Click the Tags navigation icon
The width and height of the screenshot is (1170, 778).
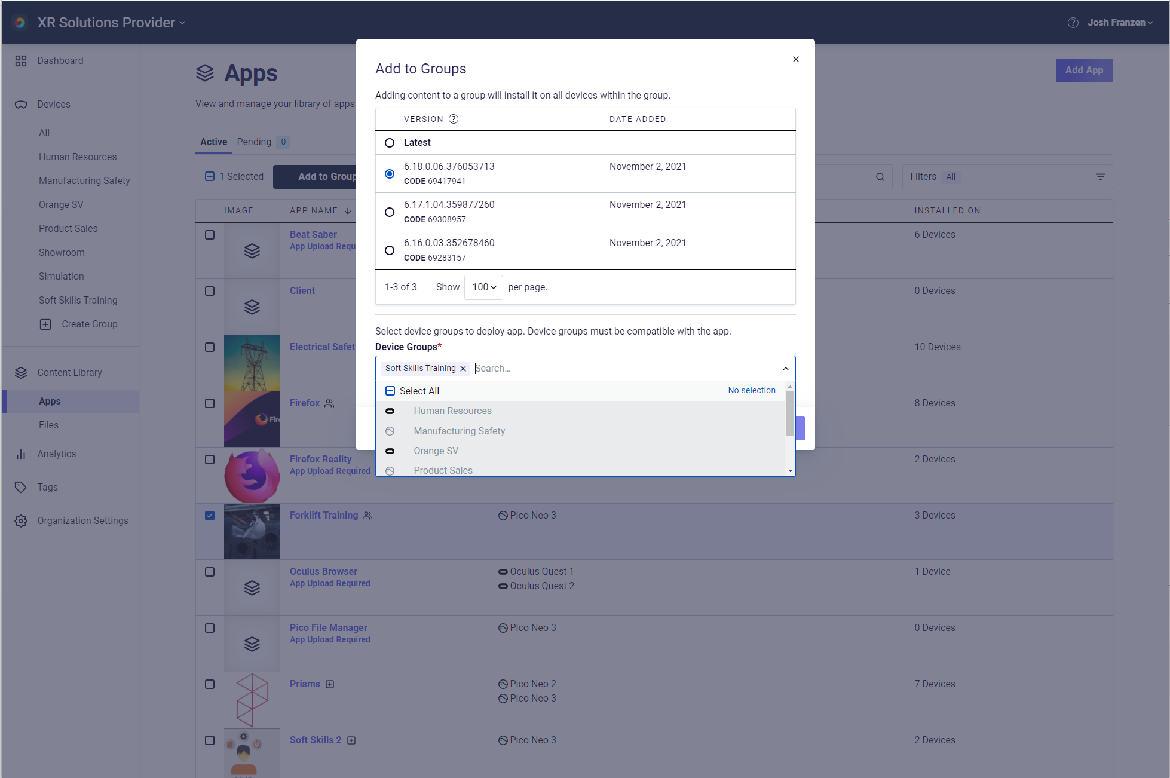point(21,486)
